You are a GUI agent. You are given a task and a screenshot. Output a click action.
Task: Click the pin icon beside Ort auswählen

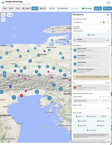(x=104, y=97)
